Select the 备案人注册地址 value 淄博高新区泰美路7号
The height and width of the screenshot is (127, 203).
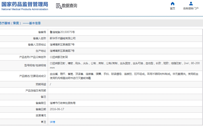(62, 45)
